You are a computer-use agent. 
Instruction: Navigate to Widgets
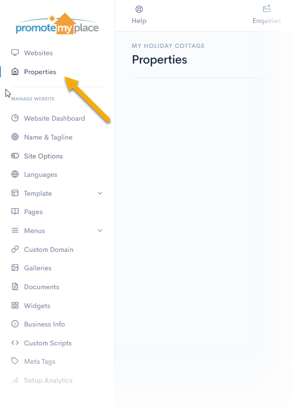[37, 306]
